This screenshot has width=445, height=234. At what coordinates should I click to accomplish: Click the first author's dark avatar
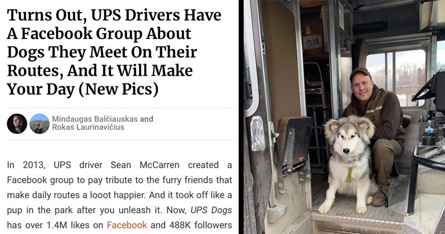17,124
